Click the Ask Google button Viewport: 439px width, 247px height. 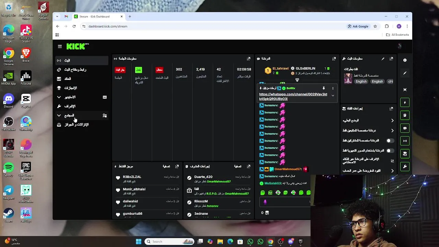pos(358,26)
